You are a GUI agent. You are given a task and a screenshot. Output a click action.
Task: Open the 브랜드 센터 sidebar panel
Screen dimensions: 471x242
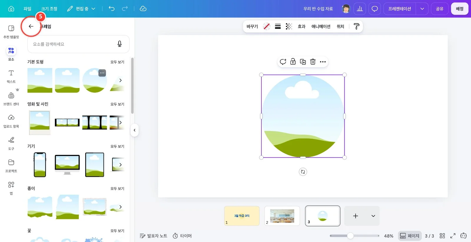[11, 99]
